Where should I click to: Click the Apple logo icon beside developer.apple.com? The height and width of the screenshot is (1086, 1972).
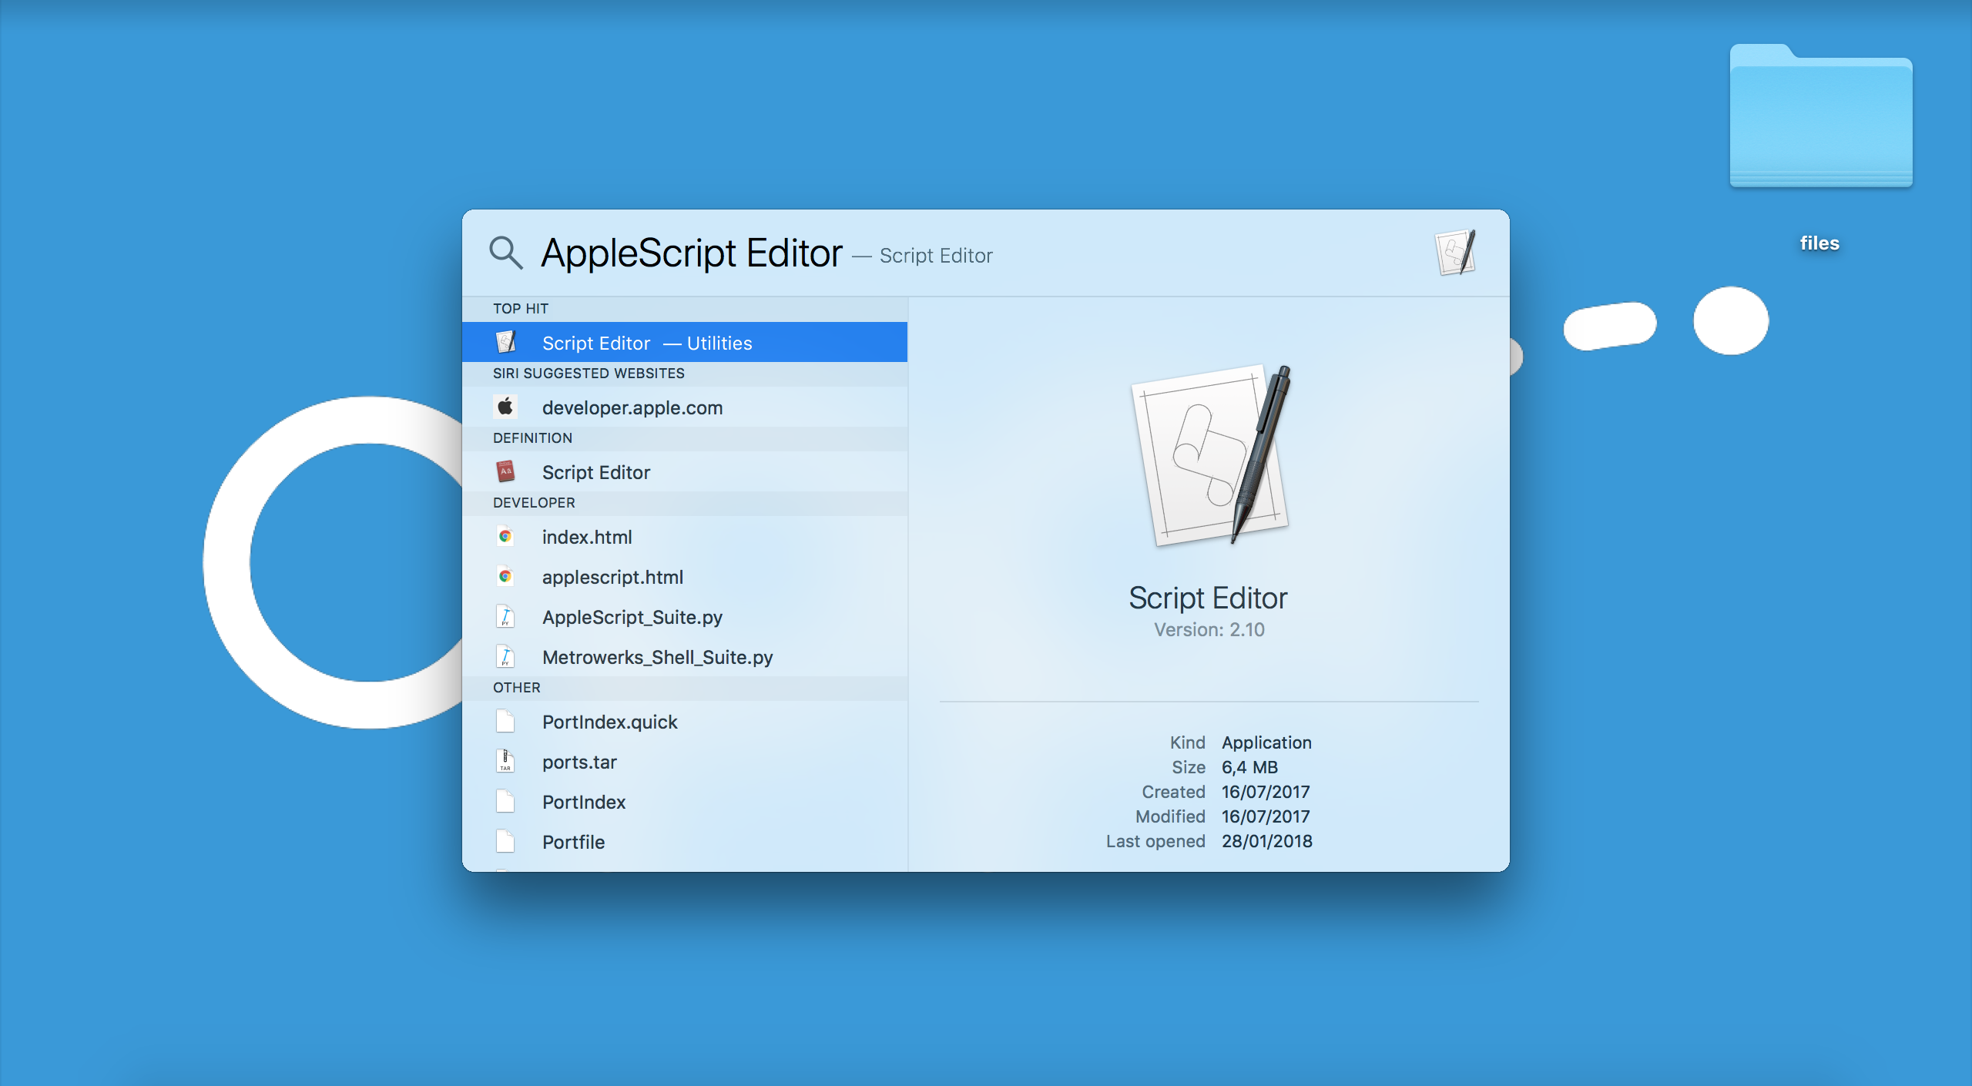point(505,407)
